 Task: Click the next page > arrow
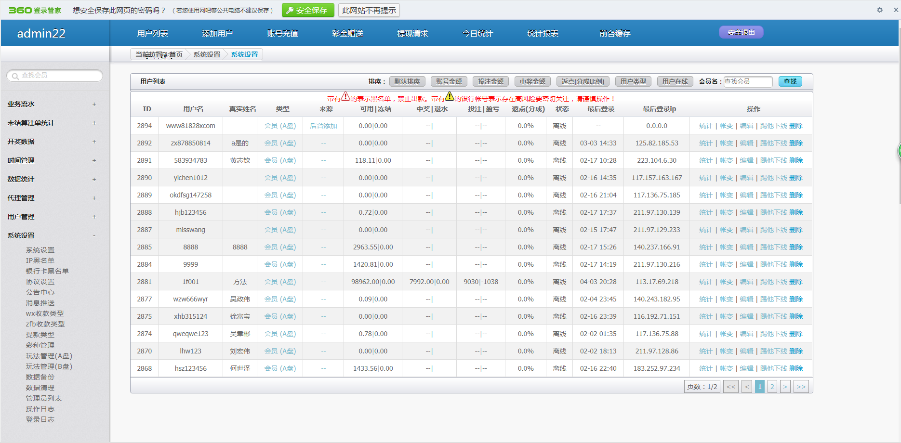coord(785,387)
